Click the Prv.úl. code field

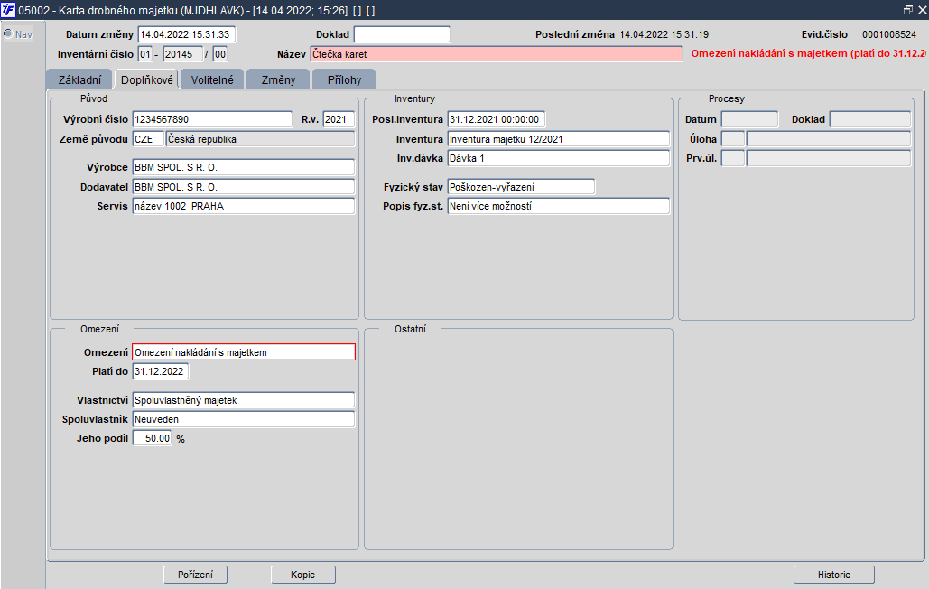point(733,158)
